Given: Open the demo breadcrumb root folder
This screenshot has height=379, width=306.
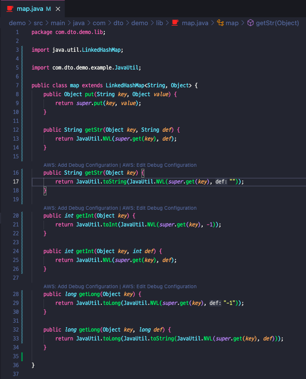Looking at the screenshot, I should pos(17,23).
